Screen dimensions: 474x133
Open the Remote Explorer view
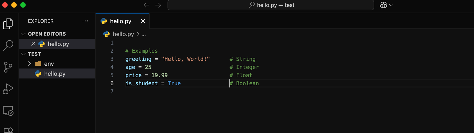(8, 111)
